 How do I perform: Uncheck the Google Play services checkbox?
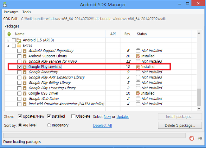(x=19, y=67)
